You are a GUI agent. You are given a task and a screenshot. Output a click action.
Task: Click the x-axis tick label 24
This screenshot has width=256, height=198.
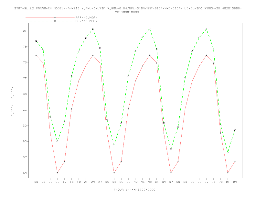click(93, 182)
